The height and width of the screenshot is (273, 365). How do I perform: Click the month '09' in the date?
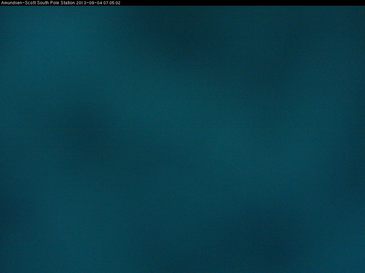tap(90, 3)
